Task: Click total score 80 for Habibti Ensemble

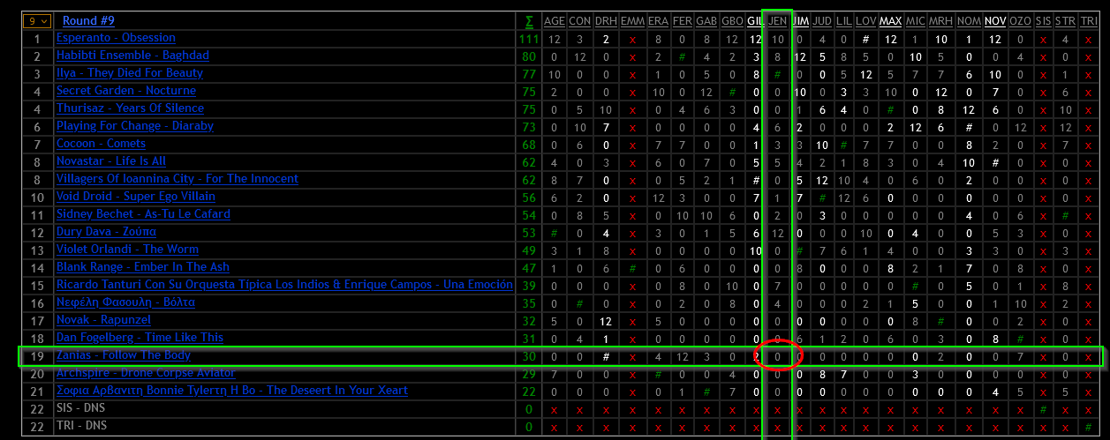Action: pos(529,56)
